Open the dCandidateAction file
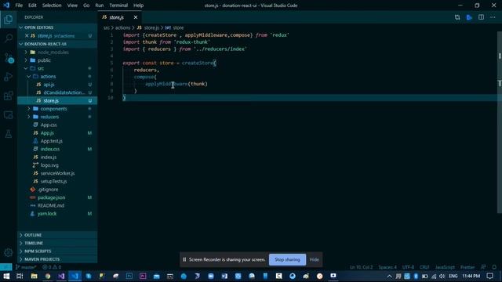 [64, 92]
